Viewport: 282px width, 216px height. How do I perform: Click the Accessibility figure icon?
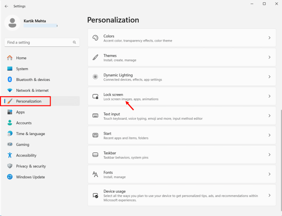point(10,155)
